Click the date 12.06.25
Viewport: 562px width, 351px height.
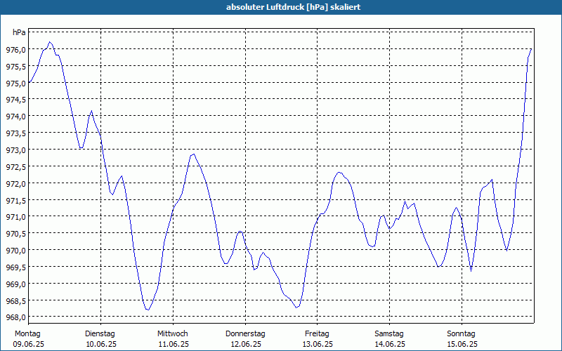(246, 344)
